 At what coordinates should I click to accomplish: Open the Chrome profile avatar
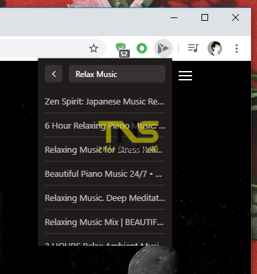tap(215, 48)
